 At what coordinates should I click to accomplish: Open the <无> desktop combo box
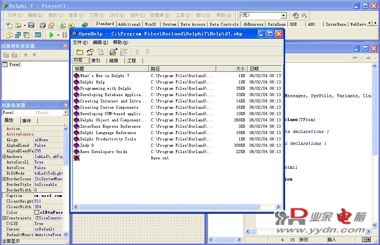tap(283, 16)
